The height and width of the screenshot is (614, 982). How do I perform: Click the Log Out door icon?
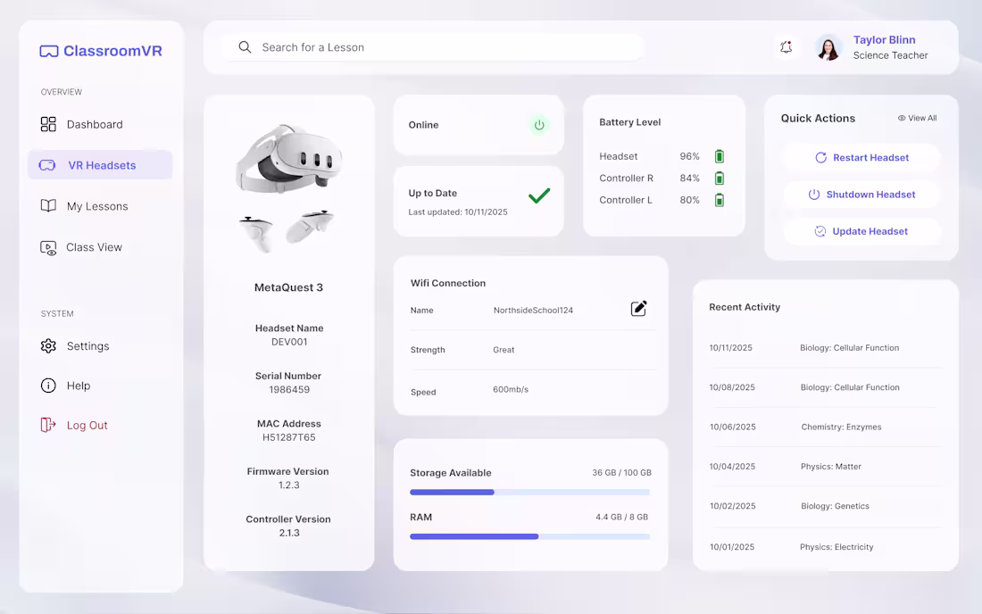pyautogui.click(x=48, y=425)
